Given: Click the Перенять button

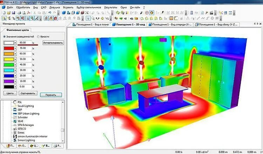Looking at the screenshot, I should click(51, 95).
